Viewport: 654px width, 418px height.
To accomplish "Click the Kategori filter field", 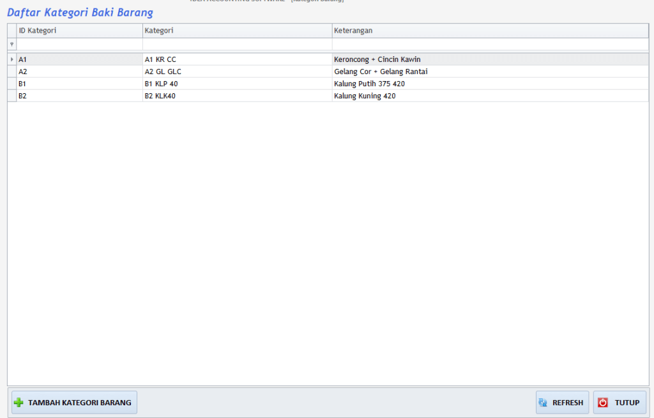I will pyautogui.click(x=238, y=44).
